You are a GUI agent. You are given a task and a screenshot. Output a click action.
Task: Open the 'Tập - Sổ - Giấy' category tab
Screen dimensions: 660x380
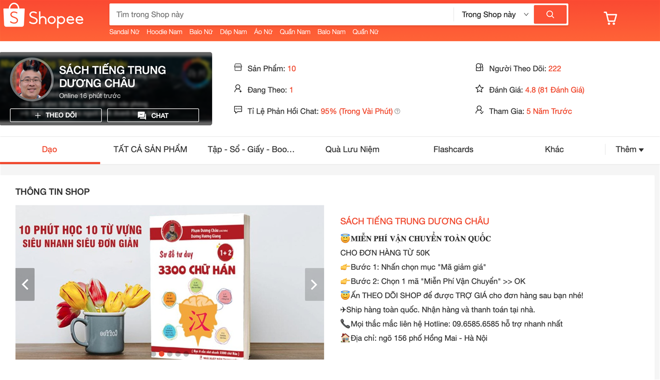(251, 149)
